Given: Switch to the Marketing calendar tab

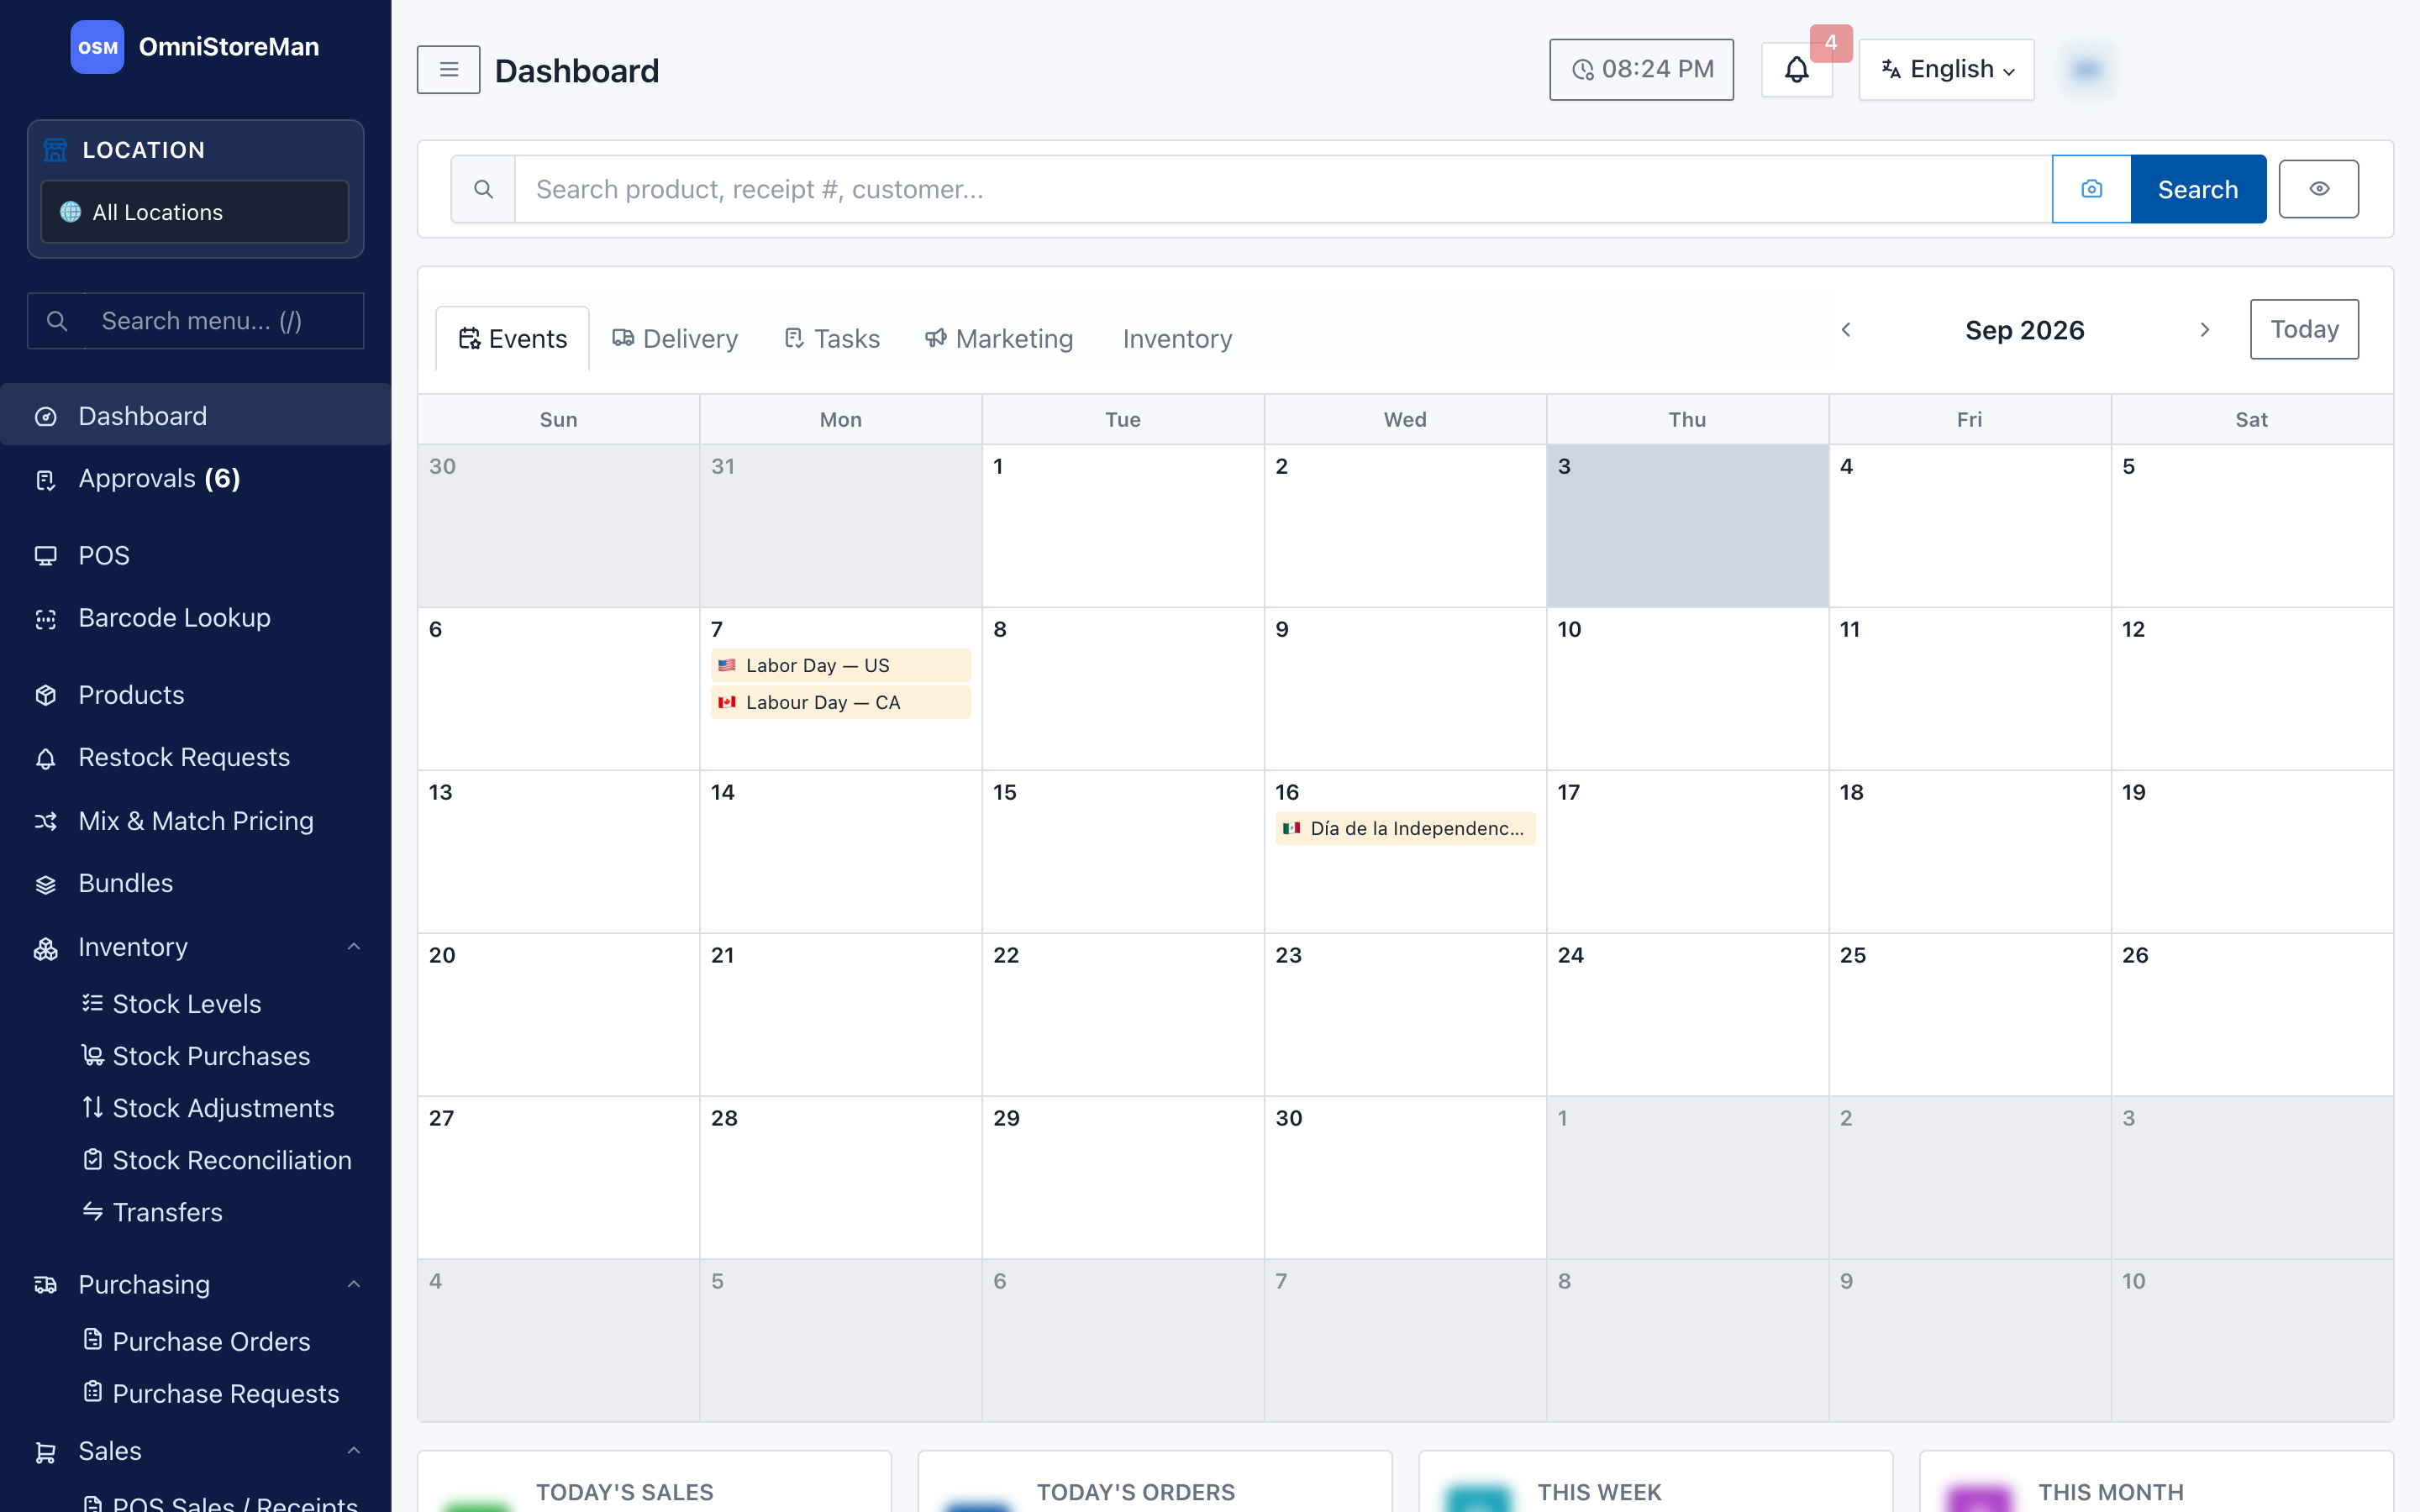Looking at the screenshot, I should pyautogui.click(x=998, y=339).
